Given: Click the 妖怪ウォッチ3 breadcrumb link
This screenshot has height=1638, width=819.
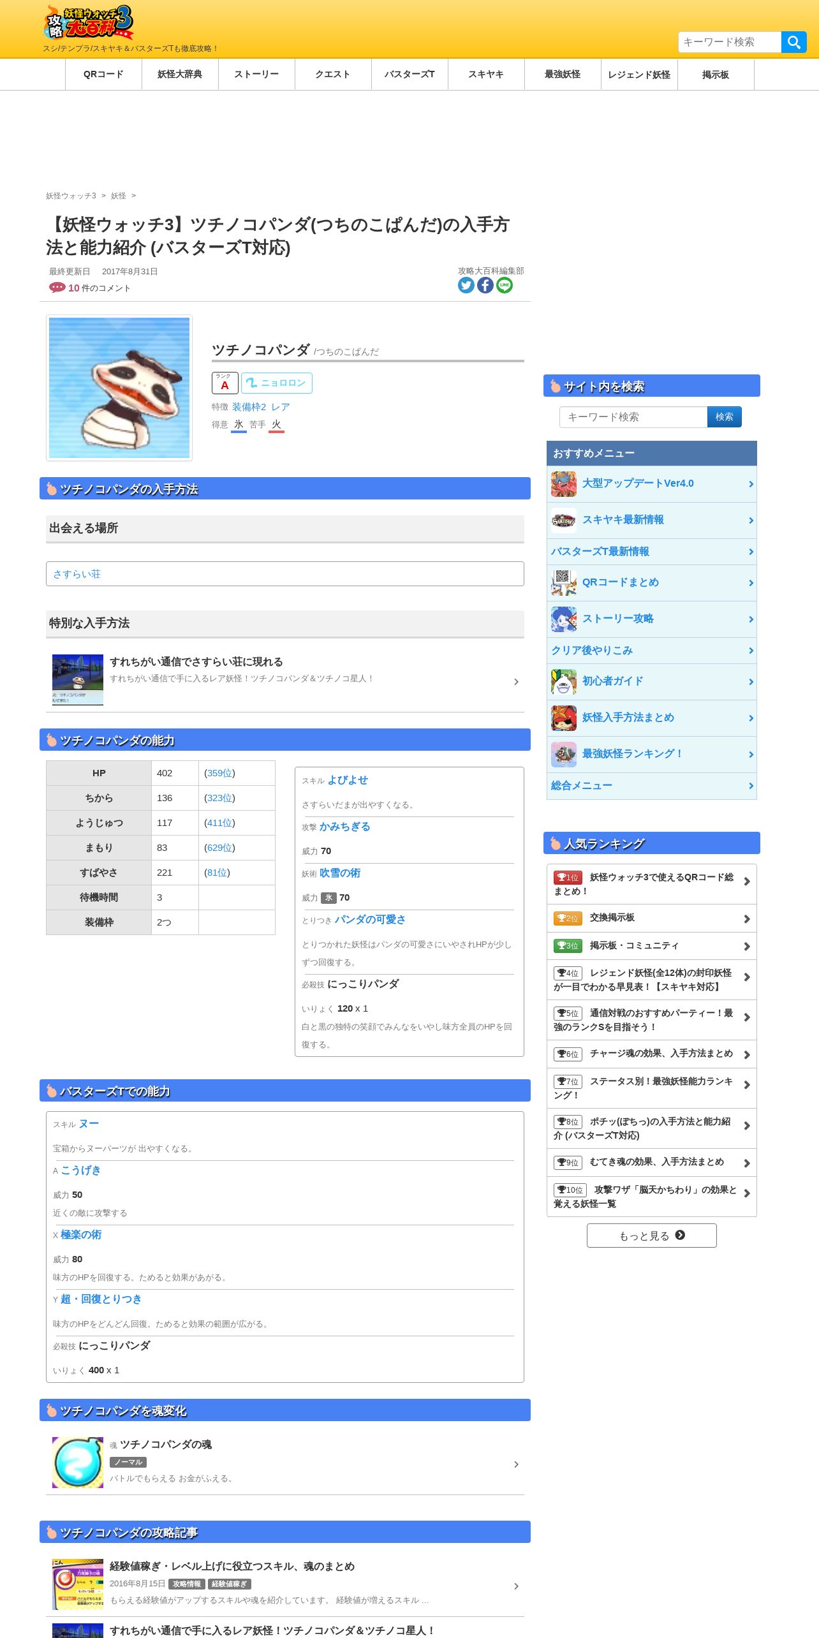Looking at the screenshot, I should tap(71, 196).
